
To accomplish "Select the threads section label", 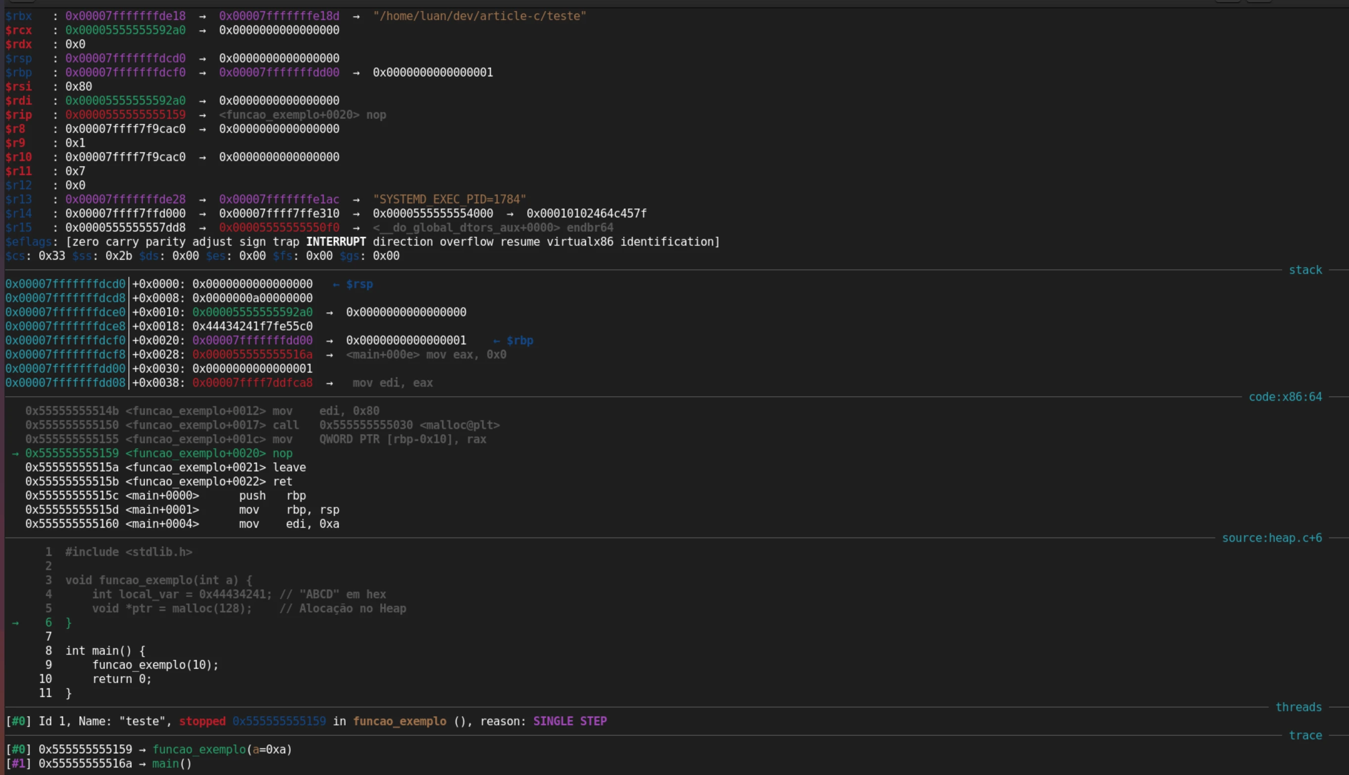I will click(x=1298, y=706).
